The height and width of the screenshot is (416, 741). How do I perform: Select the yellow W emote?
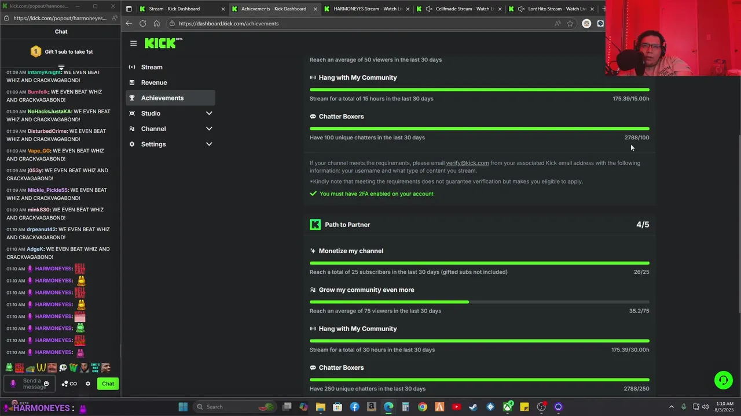[41, 367]
